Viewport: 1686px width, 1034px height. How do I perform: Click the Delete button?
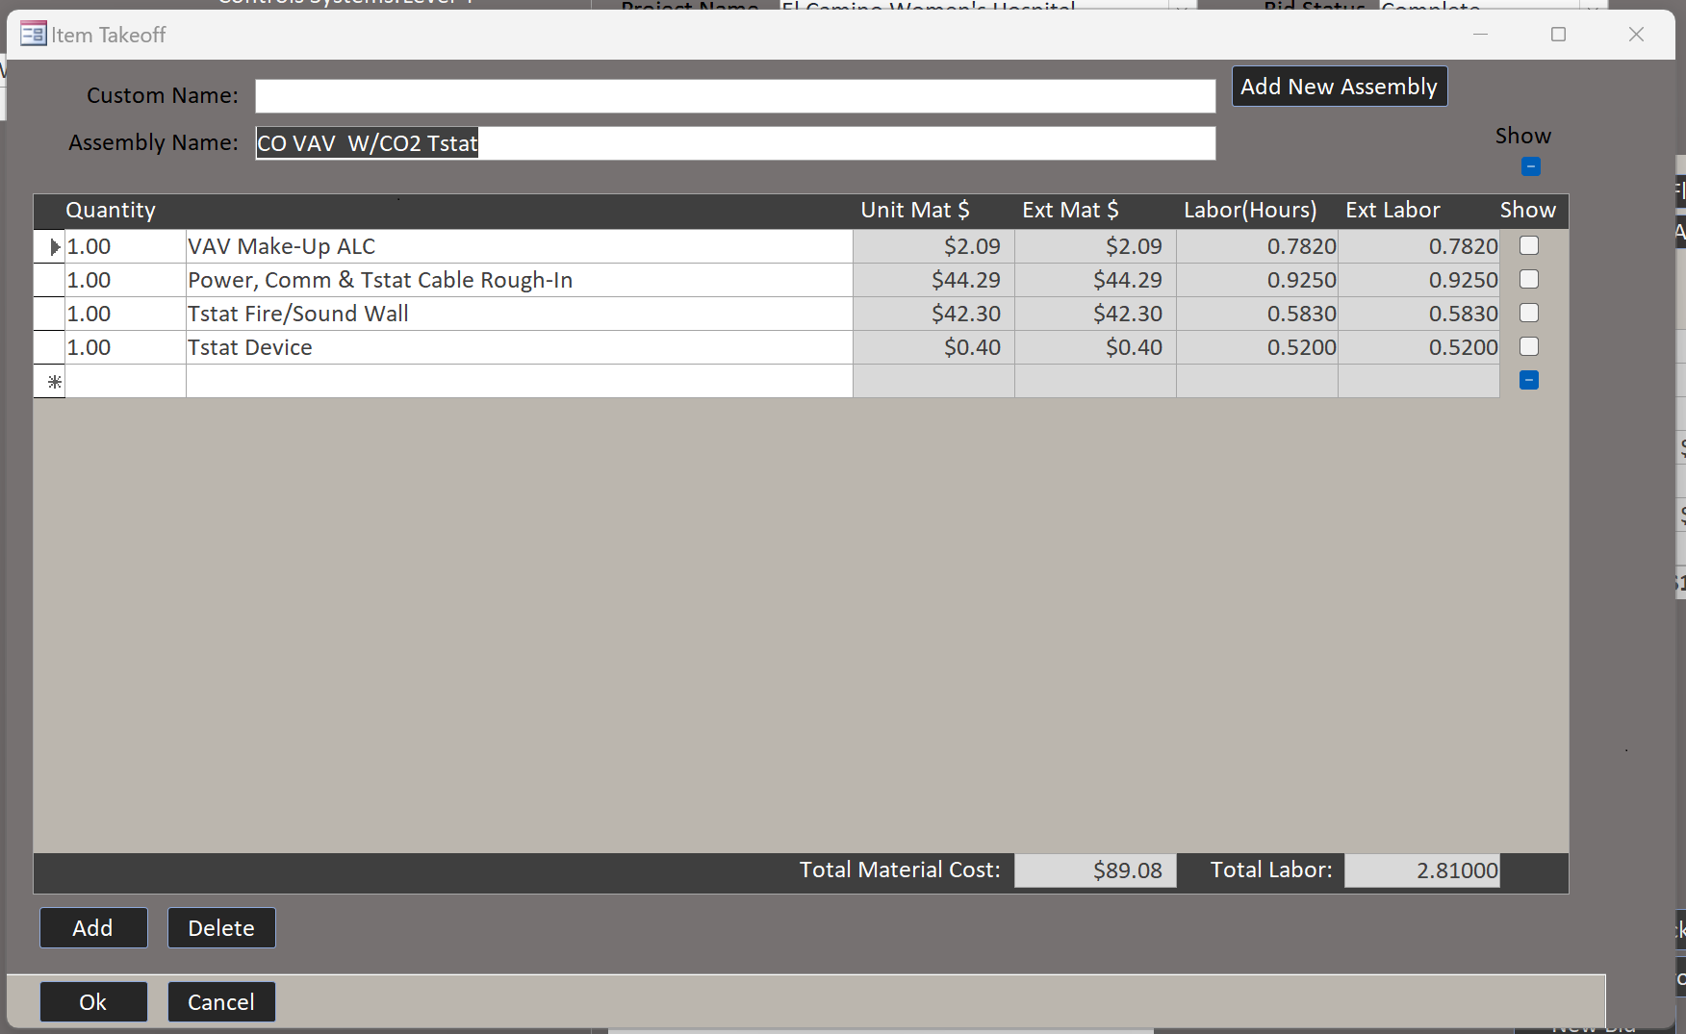[221, 928]
